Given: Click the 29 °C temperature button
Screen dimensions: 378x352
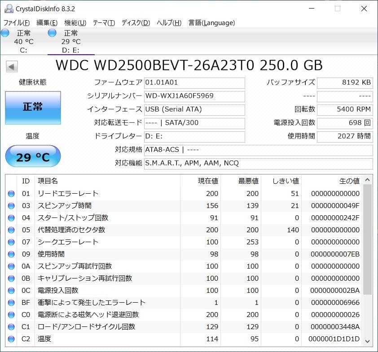Looking at the screenshot, I should click(33, 156).
